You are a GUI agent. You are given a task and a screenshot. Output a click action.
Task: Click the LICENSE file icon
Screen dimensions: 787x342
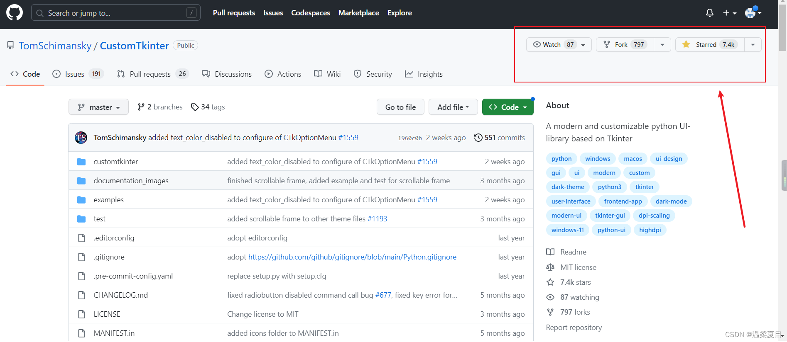(x=82, y=314)
